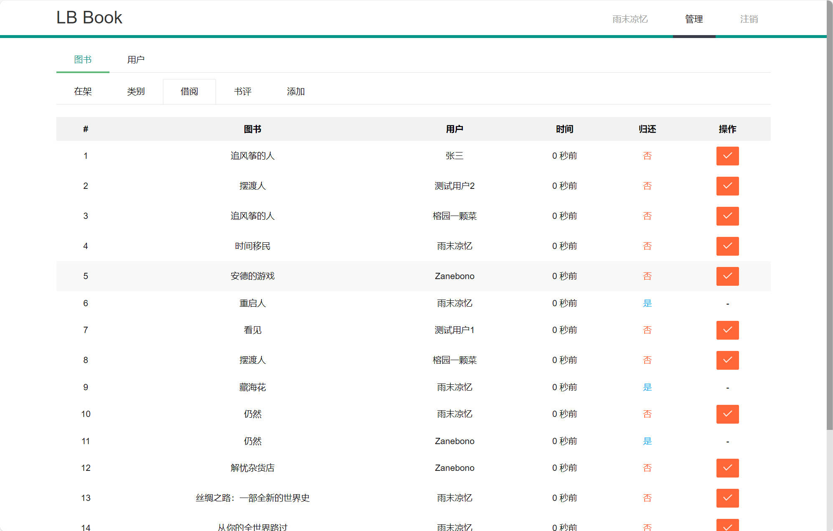
Task: Click the return checkmark for 看见
Action: pyautogui.click(x=727, y=330)
